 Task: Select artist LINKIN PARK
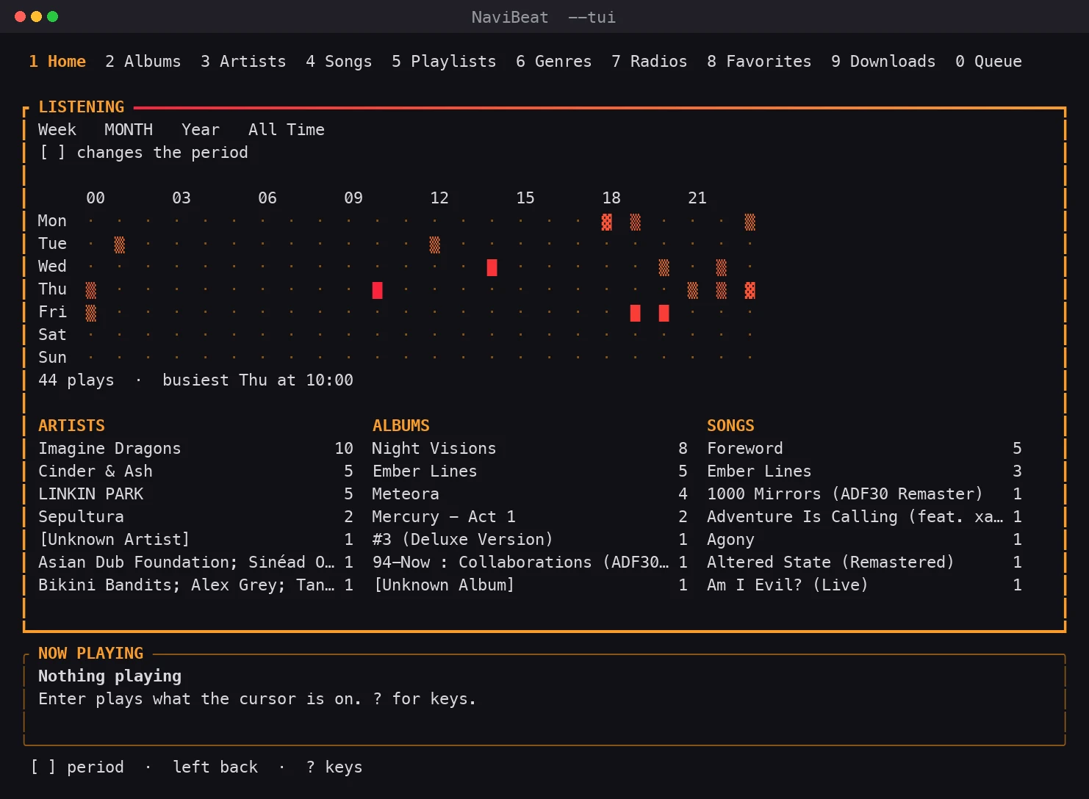coord(195,494)
